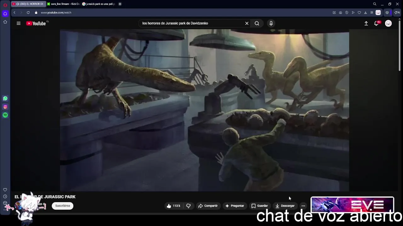Open browser profile avatar in toolbar
403x226 pixels.
(x=378, y=13)
